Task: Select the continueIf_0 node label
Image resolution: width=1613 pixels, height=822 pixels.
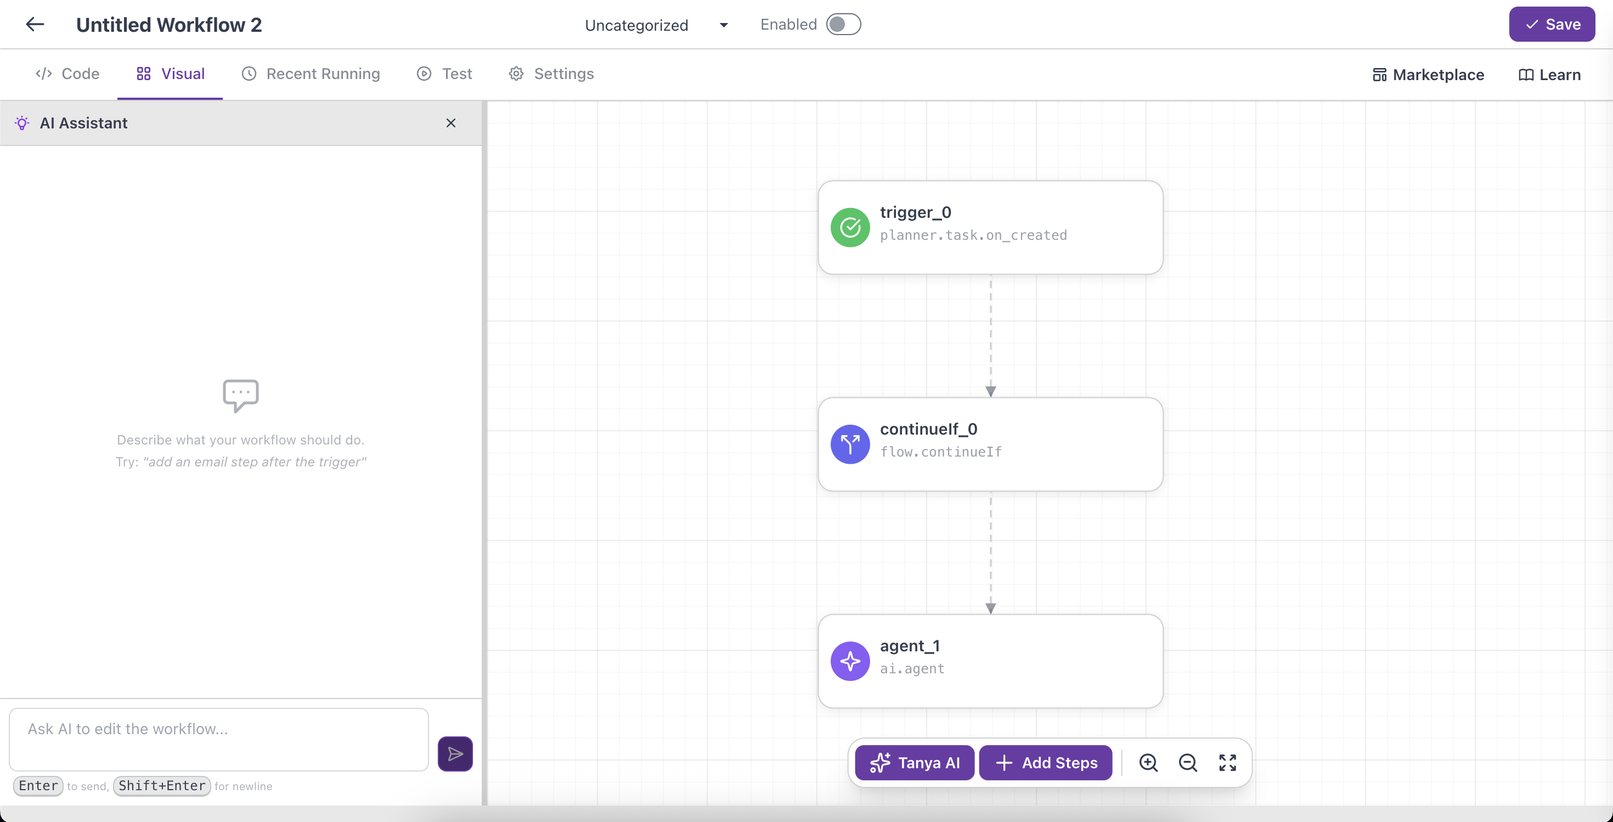Action: [929, 429]
